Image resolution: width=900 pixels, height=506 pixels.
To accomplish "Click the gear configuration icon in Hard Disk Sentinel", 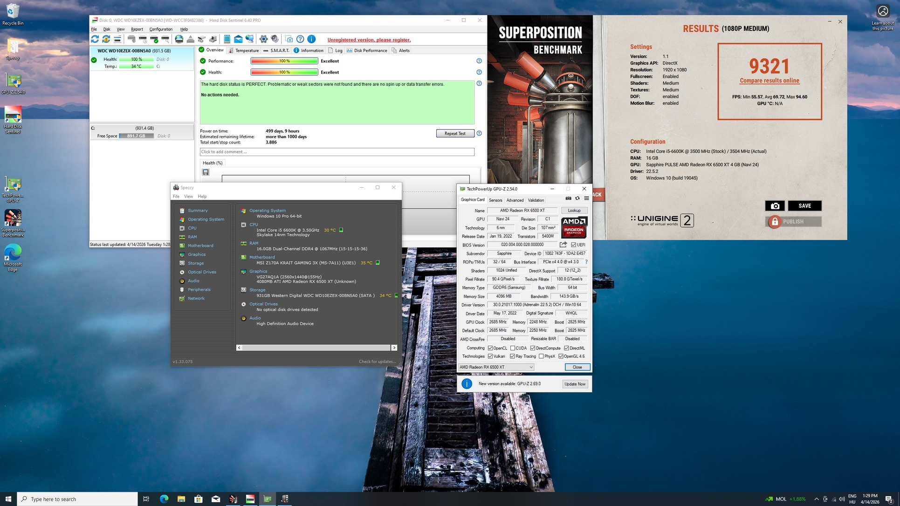I will pyautogui.click(x=263, y=40).
